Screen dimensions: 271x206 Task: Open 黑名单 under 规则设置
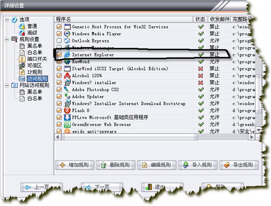[34, 46]
